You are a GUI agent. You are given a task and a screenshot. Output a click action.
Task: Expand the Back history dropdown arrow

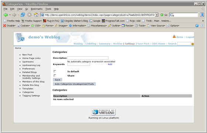tap(10, 15)
